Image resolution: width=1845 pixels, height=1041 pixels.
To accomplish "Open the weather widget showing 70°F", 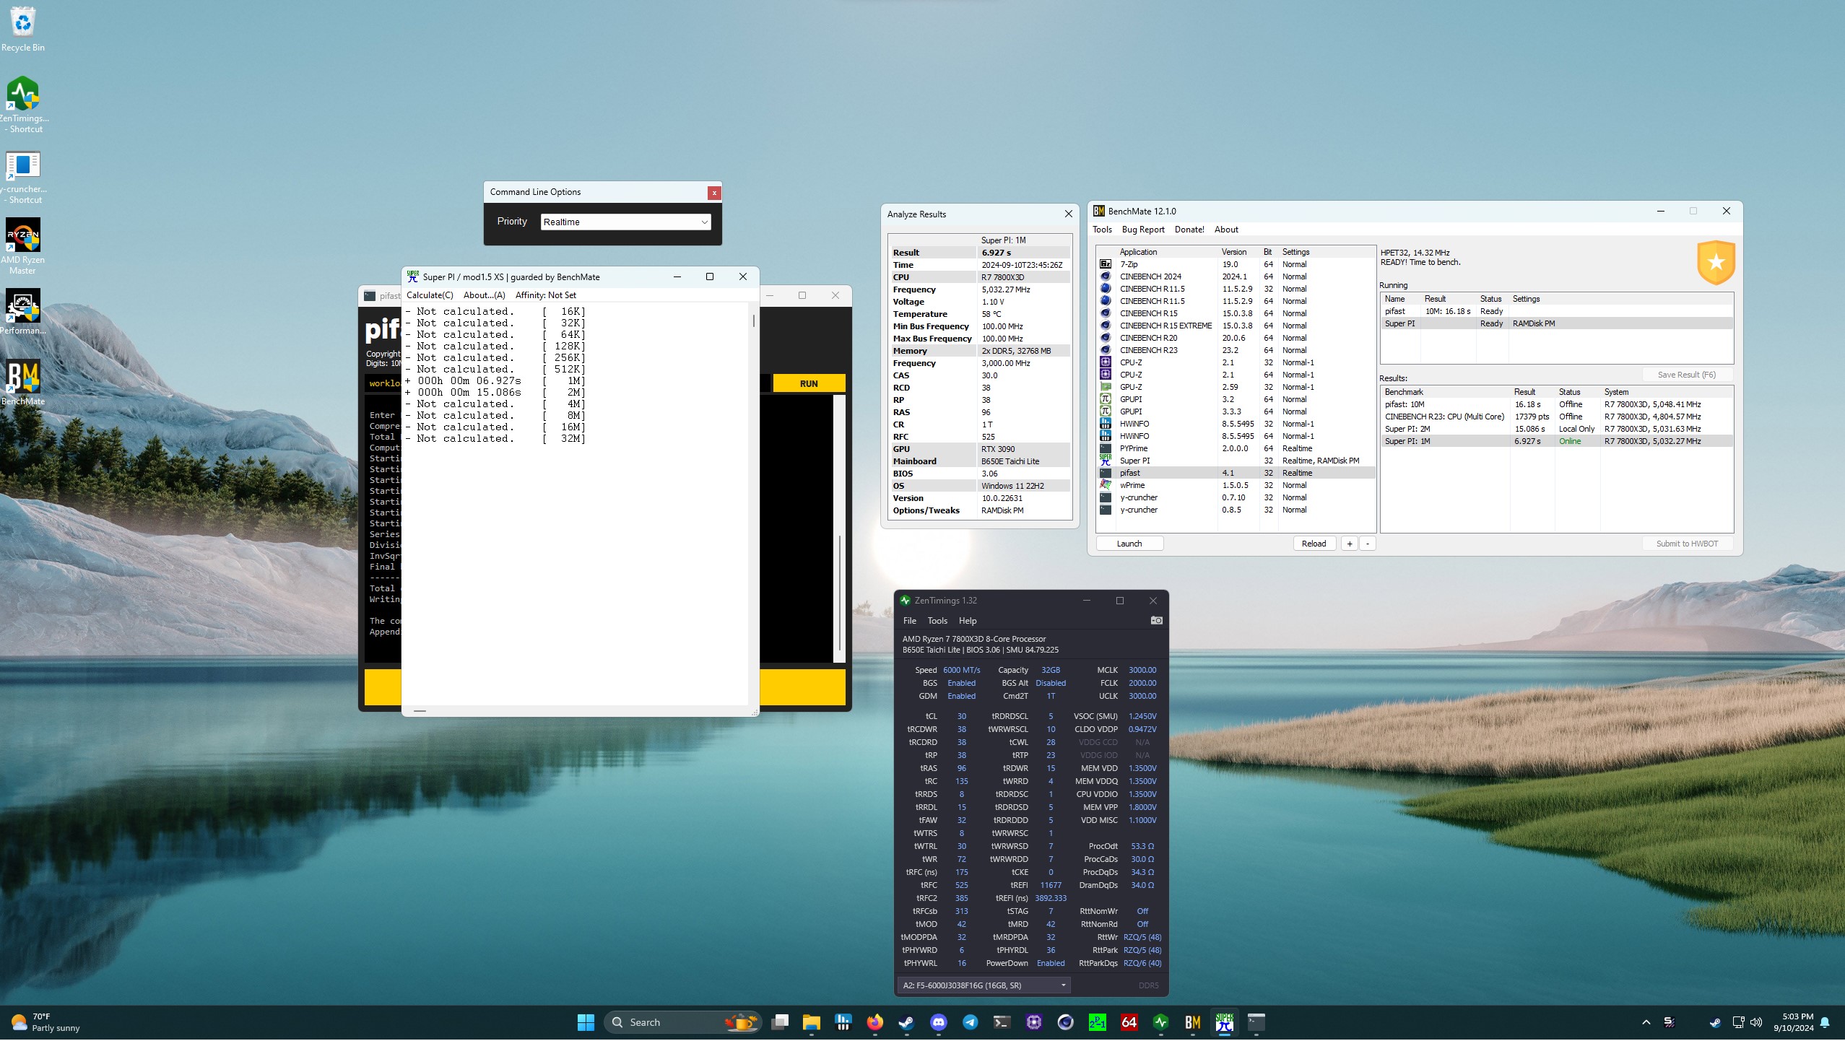I will [45, 1023].
